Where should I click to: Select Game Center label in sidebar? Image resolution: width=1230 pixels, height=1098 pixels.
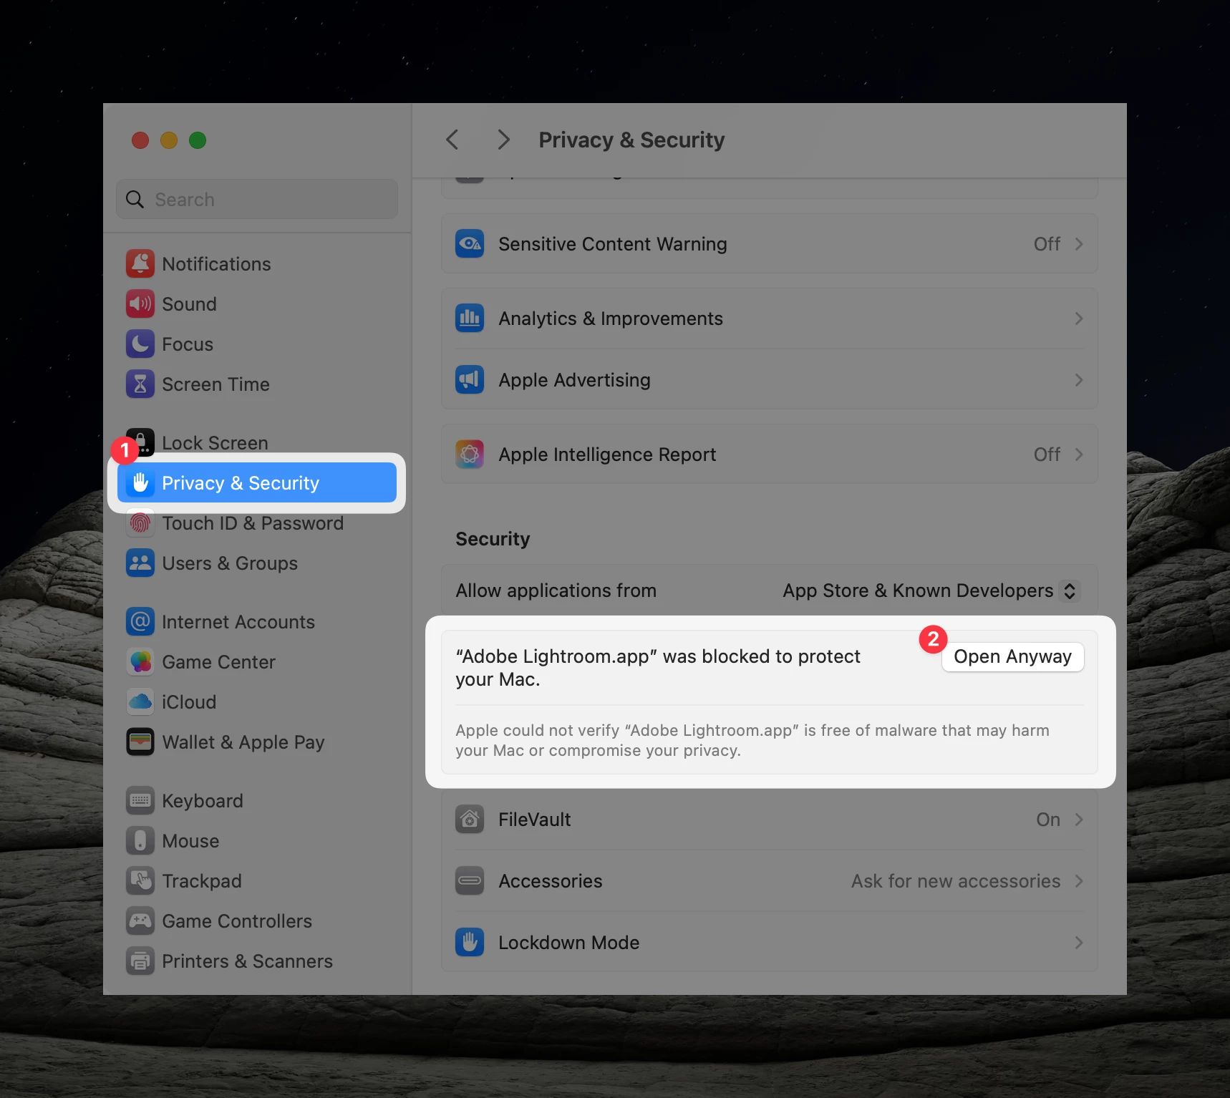tap(218, 662)
